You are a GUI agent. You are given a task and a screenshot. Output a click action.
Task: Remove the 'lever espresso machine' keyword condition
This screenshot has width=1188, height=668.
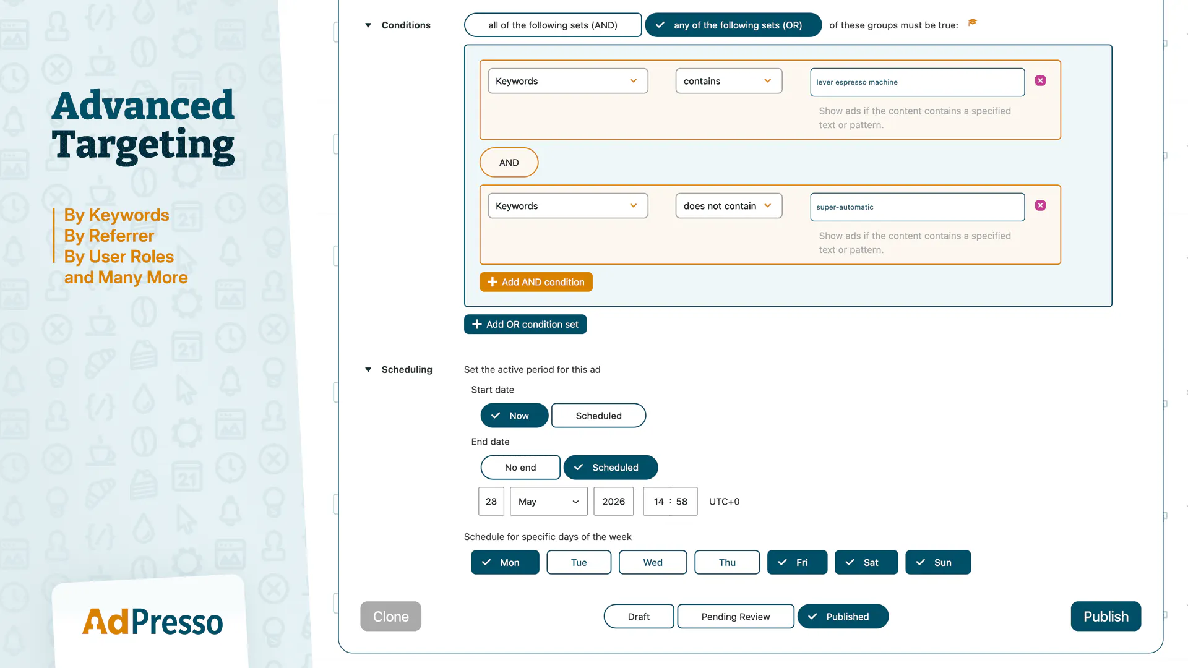click(1040, 80)
